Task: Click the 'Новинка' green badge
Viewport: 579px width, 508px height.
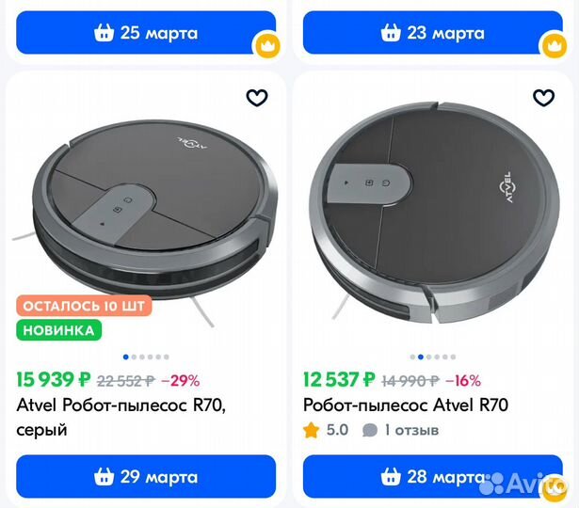Action: tap(58, 330)
